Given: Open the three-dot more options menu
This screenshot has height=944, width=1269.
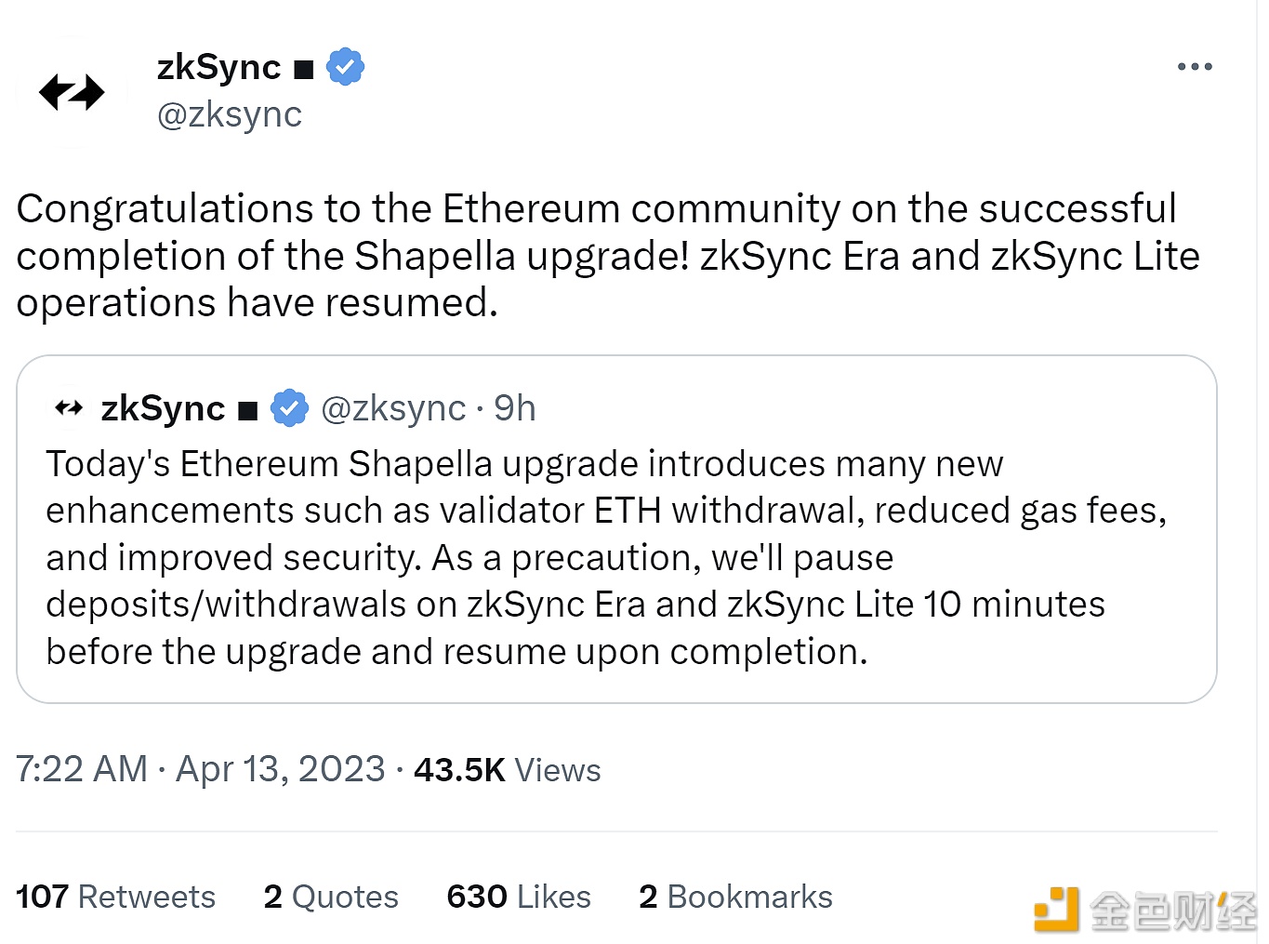Looking at the screenshot, I should [1194, 67].
